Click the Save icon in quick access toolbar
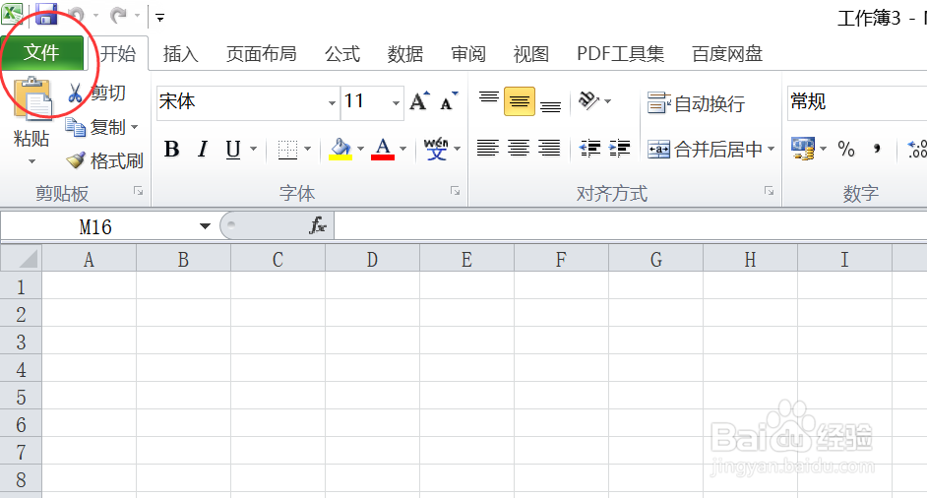Screen dimensions: 927x498 (46, 14)
